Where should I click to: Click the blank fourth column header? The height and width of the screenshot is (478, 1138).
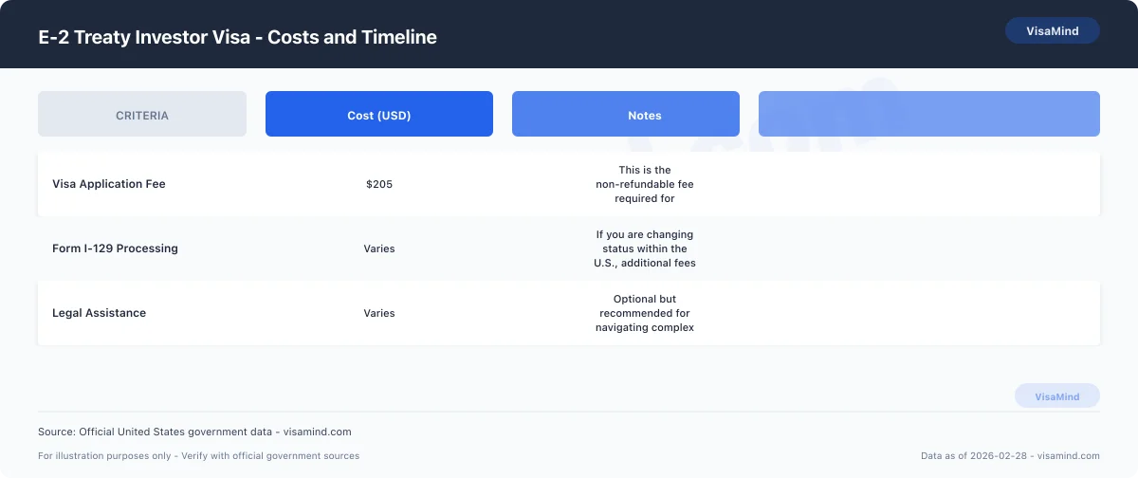[x=928, y=115]
